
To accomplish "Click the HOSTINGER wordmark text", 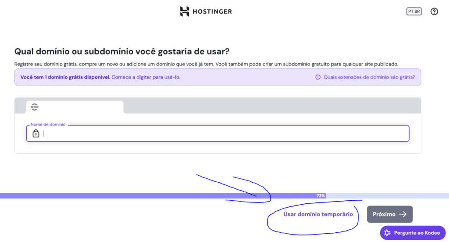I will click(212, 11).
